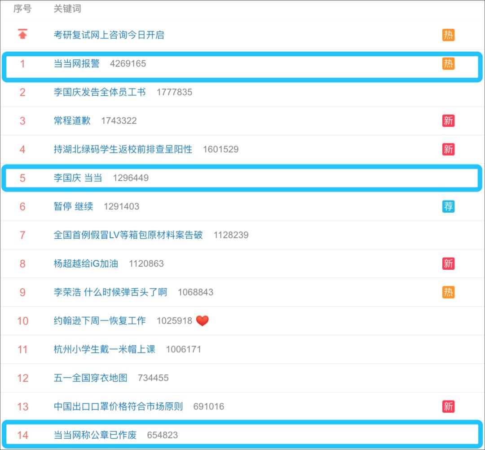Open the 当当网报警 trending topic
This screenshot has width=485, height=450.
[x=76, y=64]
